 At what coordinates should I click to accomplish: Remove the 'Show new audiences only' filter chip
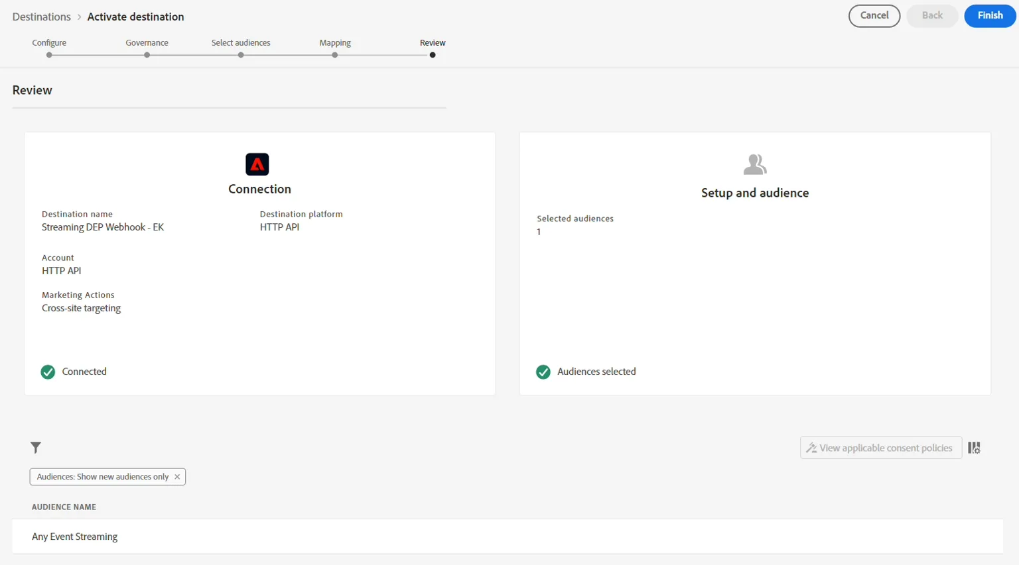coord(177,477)
